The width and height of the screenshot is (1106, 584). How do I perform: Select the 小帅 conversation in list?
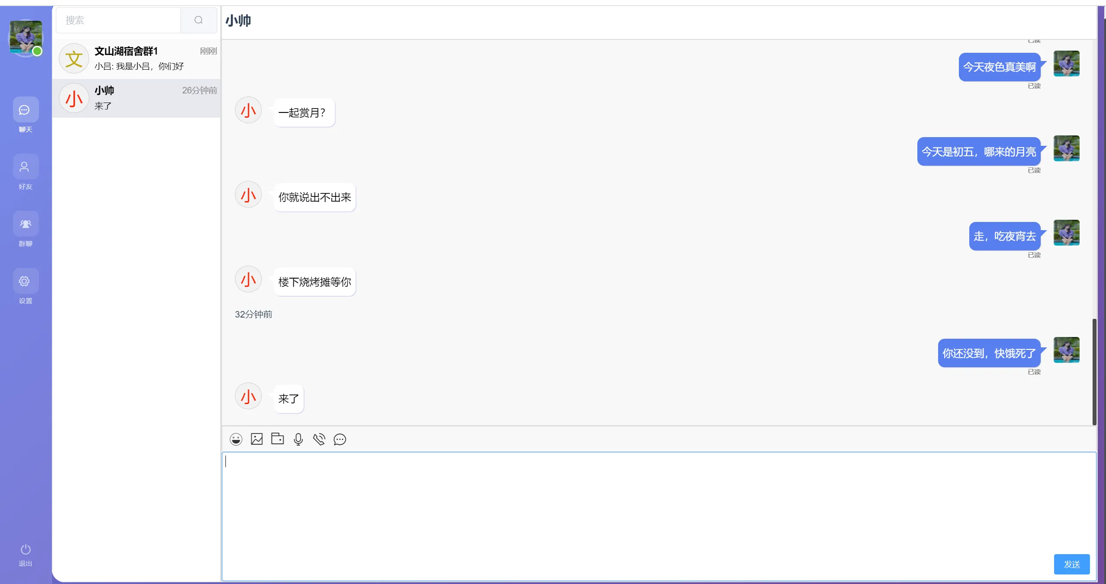(x=137, y=98)
